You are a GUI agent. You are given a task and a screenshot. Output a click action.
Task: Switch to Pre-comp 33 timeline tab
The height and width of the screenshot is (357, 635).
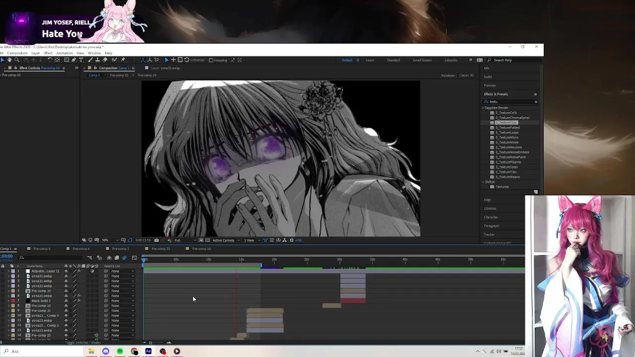(160, 249)
